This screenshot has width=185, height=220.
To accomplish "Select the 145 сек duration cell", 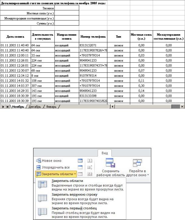I will coord(43,91).
